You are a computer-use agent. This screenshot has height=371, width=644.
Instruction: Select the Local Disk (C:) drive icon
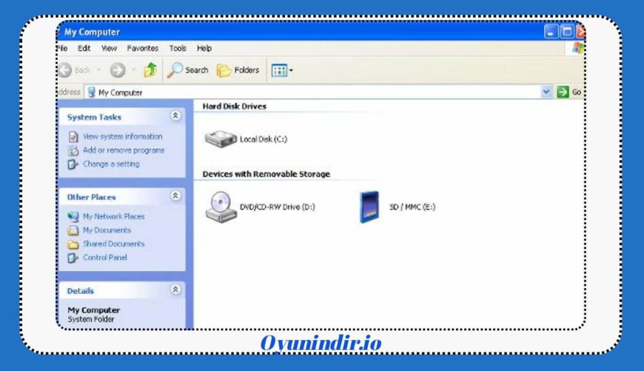[221, 139]
